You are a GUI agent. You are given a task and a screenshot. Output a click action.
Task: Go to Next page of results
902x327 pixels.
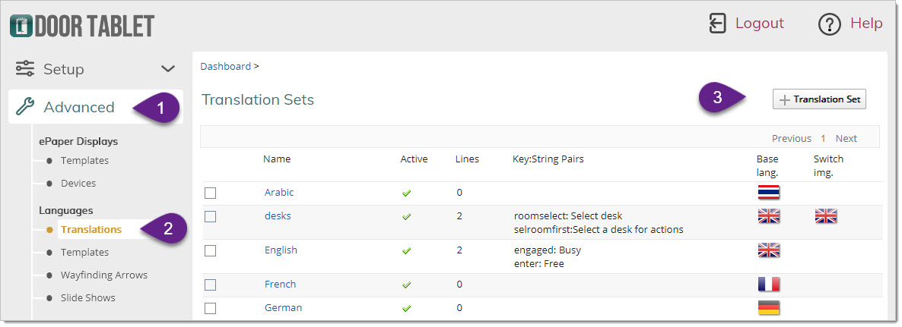click(x=846, y=138)
